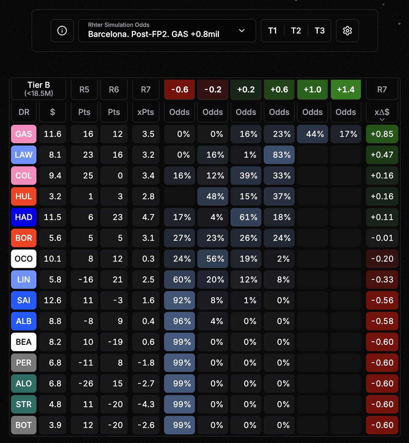This screenshot has width=409, height=443.
Task: Click the 96% odds cell for ALB
Action: click(x=179, y=321)
